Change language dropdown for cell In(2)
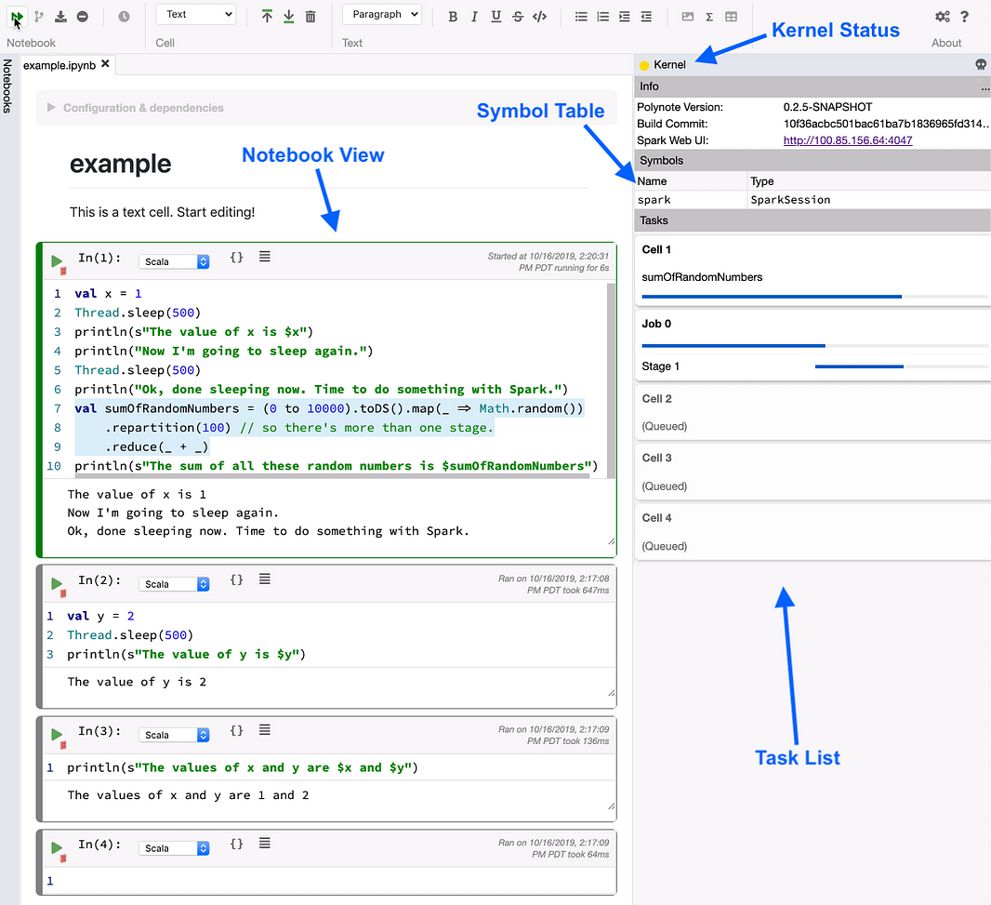This screenshot has width=991, height=905. coord(174,584)
